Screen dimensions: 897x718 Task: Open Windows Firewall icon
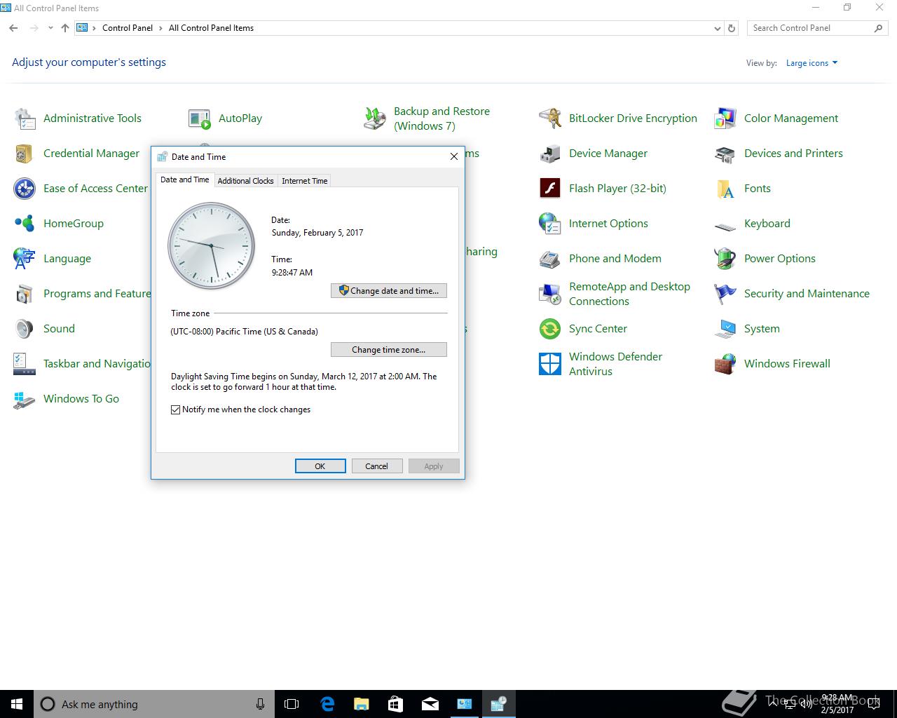point(725,364)
